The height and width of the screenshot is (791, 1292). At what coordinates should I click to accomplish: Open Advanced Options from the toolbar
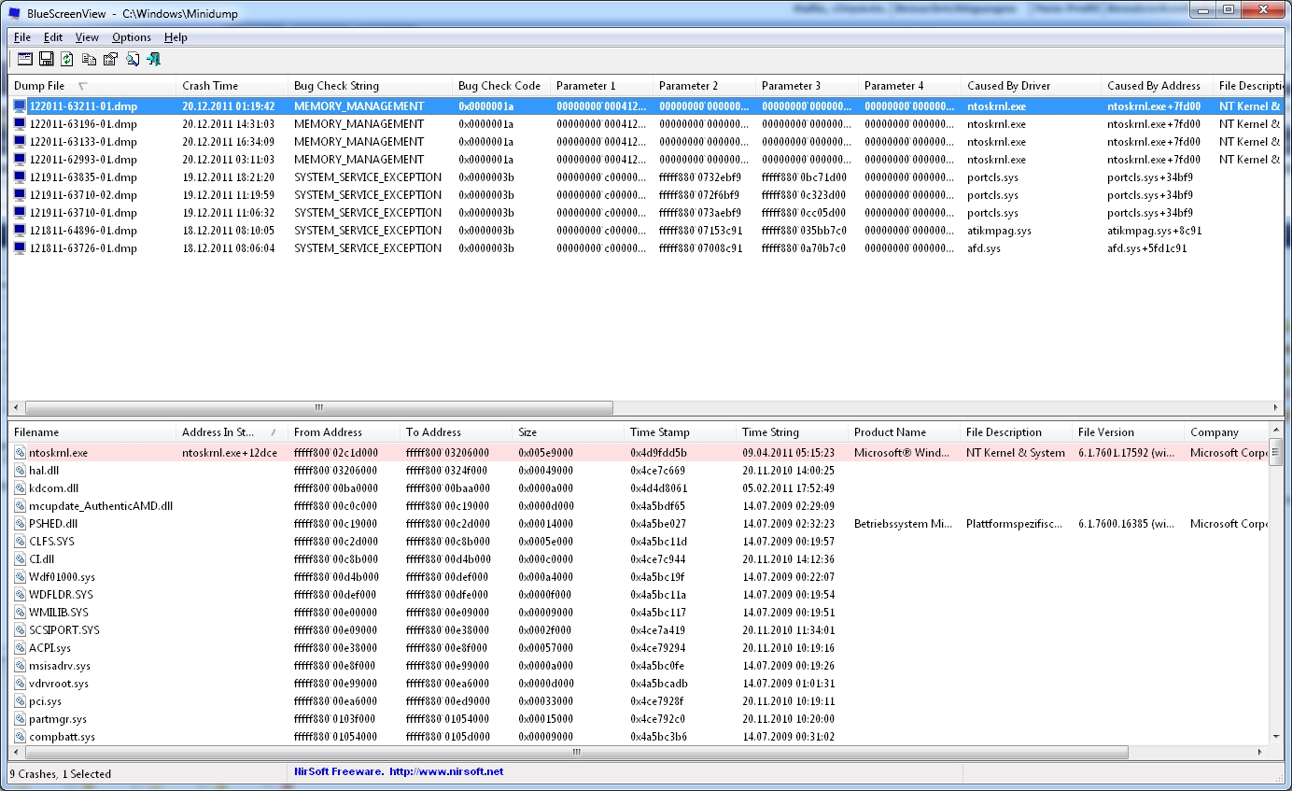click(25, 60)
